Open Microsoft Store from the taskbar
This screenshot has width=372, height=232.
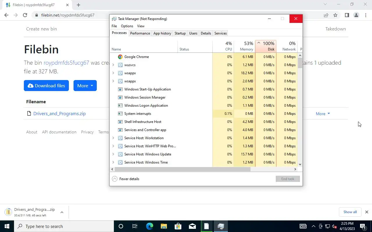178,226
